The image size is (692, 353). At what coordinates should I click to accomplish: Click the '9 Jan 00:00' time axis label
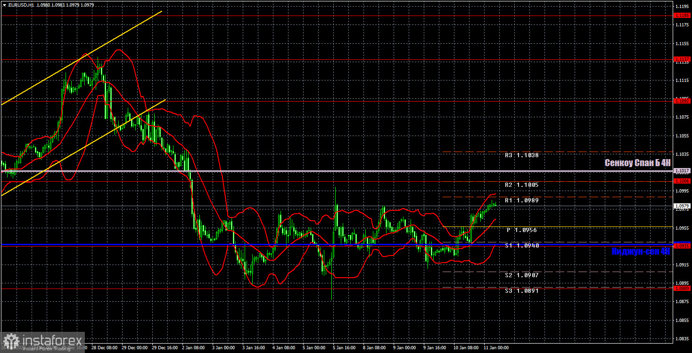[404, 348]
